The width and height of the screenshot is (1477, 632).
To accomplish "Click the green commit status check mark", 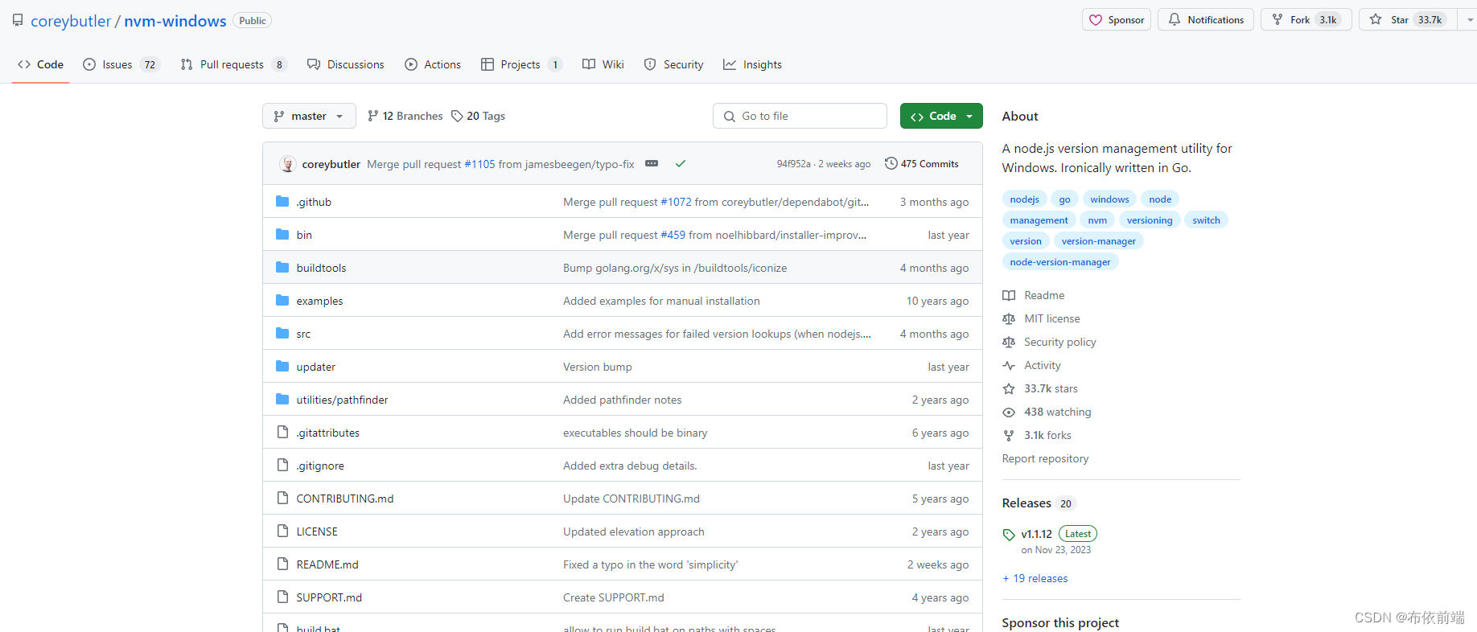I will point(681,163).
